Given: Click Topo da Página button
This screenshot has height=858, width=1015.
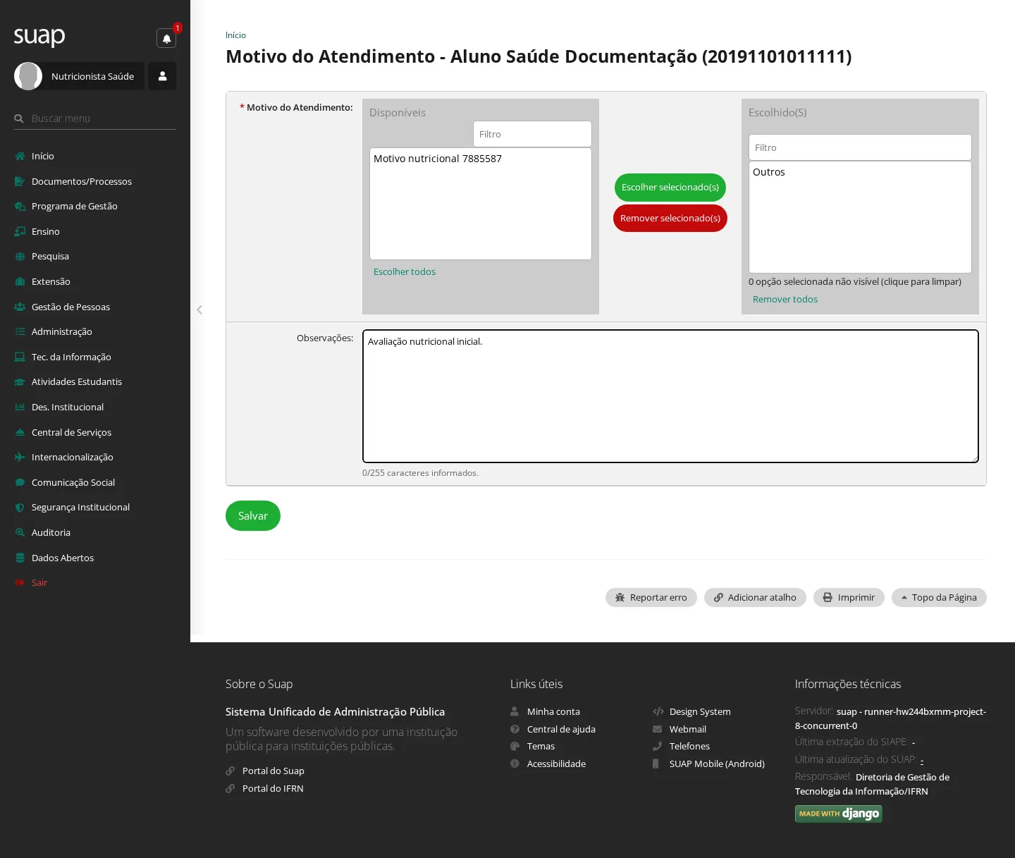Looking at the screenshot, I should (x=939, y=597).
